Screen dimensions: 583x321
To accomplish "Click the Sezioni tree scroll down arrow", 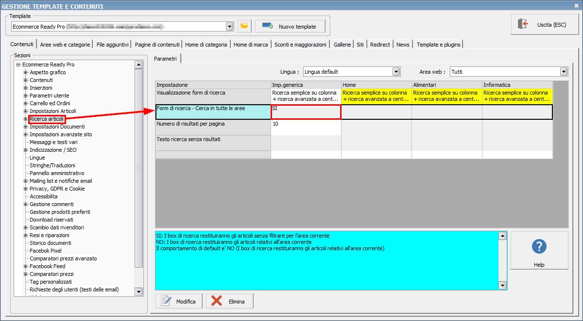I will click(138, 291).
